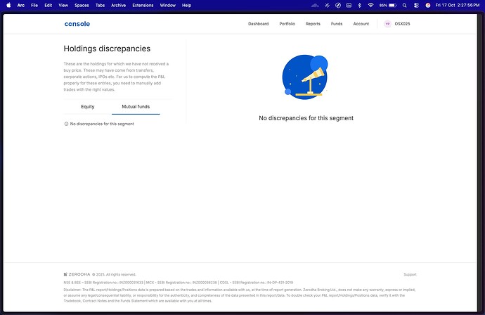Click the battery status icon
Image resolution: width=485 pixels, height=315 pixels.
point(388,5)
